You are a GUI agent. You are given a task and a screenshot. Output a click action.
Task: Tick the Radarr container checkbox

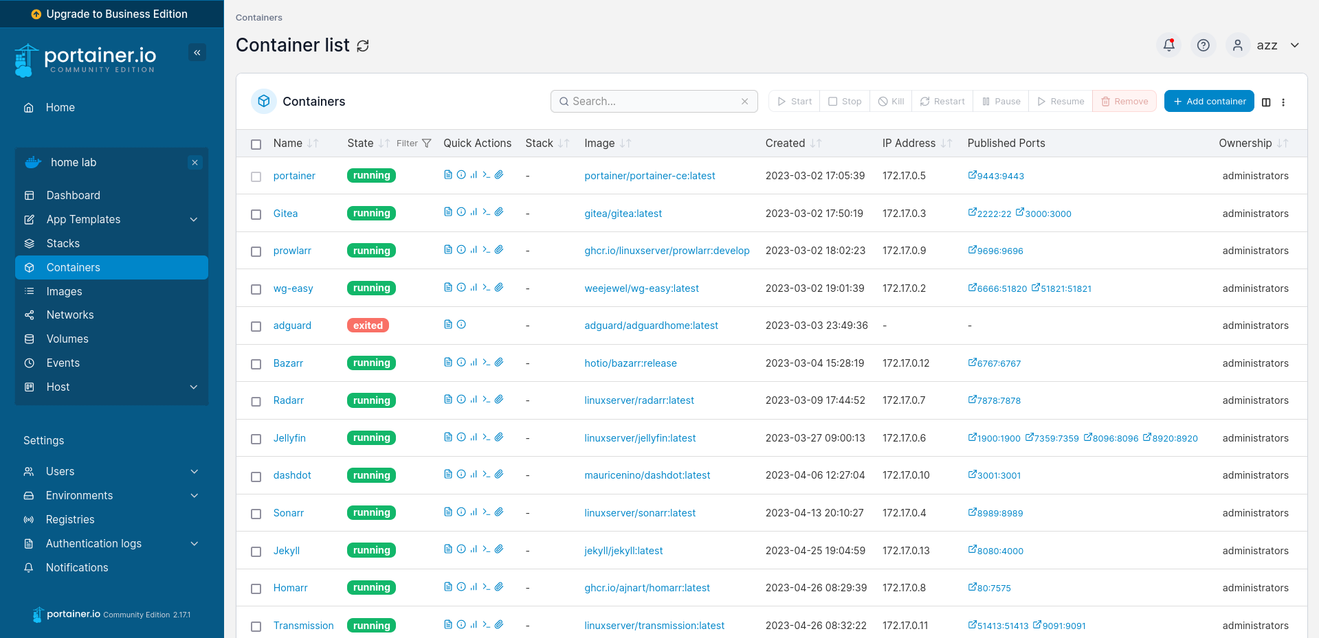[256, 401]
